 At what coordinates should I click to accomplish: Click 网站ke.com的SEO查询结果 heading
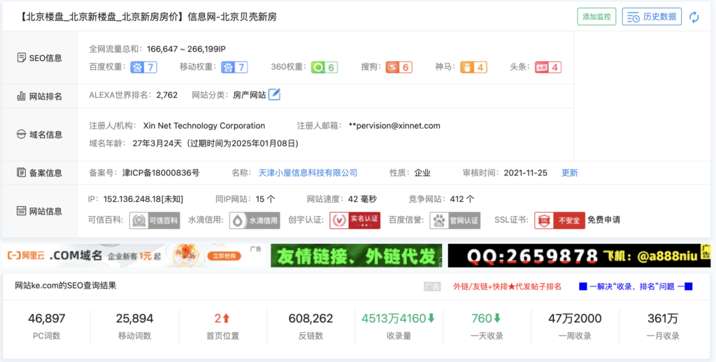[66, 286]
